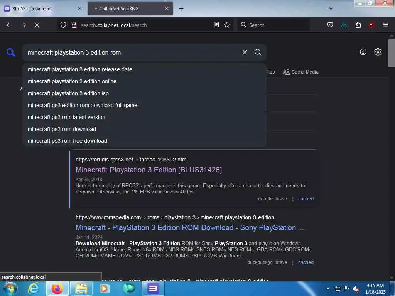Open the SearXNG about info icon
Image resolution: width=395 pixels, height=296 pixels.
pyautogui.click(x=363, y=52)
